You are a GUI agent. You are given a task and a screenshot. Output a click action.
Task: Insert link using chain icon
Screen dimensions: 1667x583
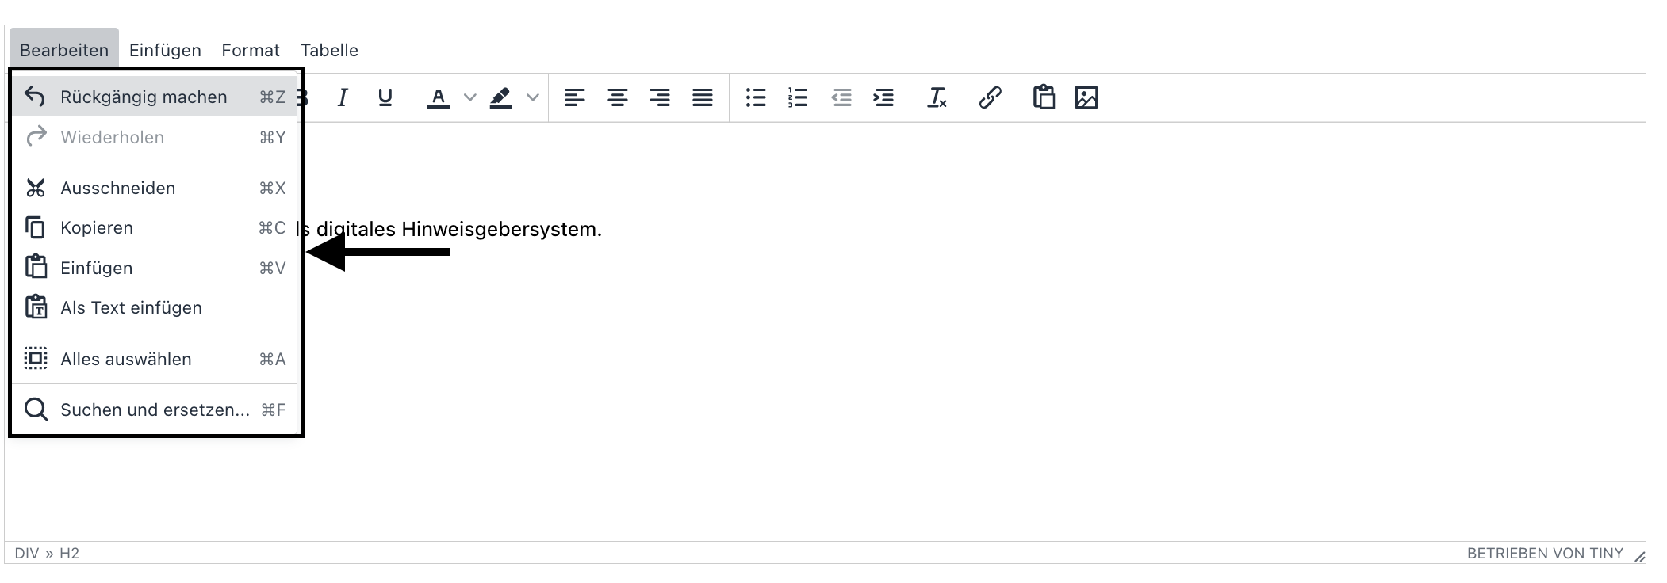tap(991, 97)
